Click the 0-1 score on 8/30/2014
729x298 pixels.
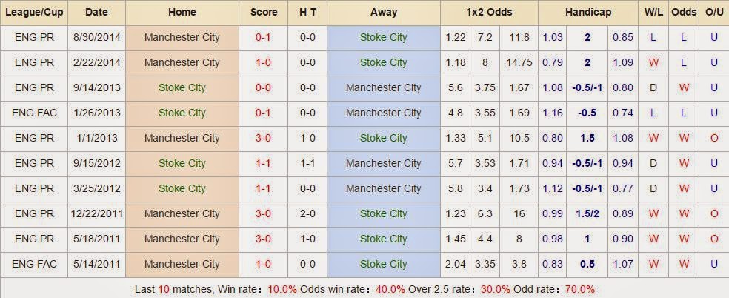[x=264, y=37]
